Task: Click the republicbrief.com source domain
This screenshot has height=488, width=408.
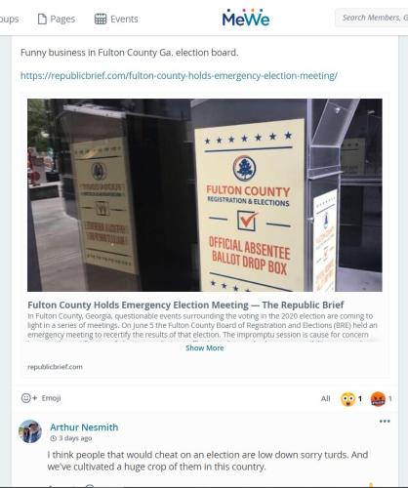Action: coord(55,367)
